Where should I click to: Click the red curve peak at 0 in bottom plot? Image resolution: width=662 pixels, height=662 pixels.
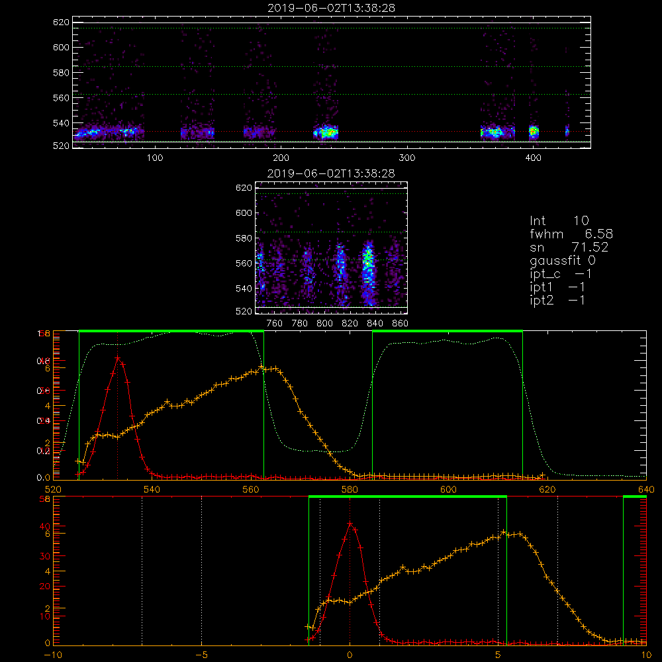click(350, 524)
